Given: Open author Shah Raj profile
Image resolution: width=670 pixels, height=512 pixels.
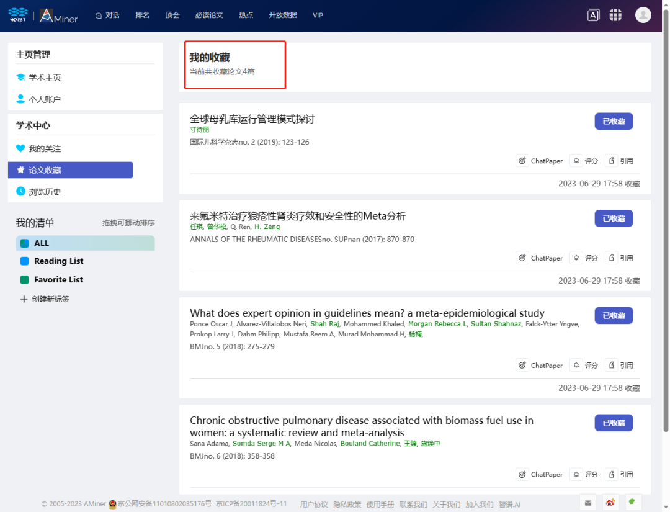Looking at the screenshot, I should click(324, 324).
